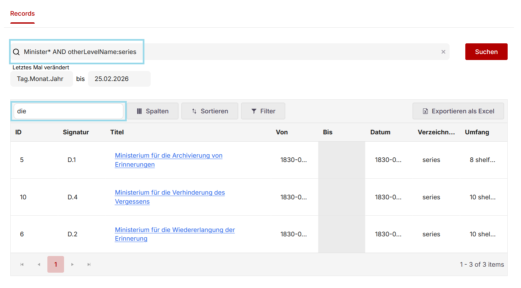Go to previous page arrow icon

click(39, 265)
